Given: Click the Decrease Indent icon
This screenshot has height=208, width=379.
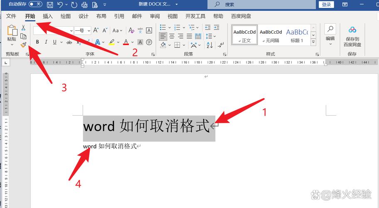Looking at the screenshot, I should (x=208, y=27).
